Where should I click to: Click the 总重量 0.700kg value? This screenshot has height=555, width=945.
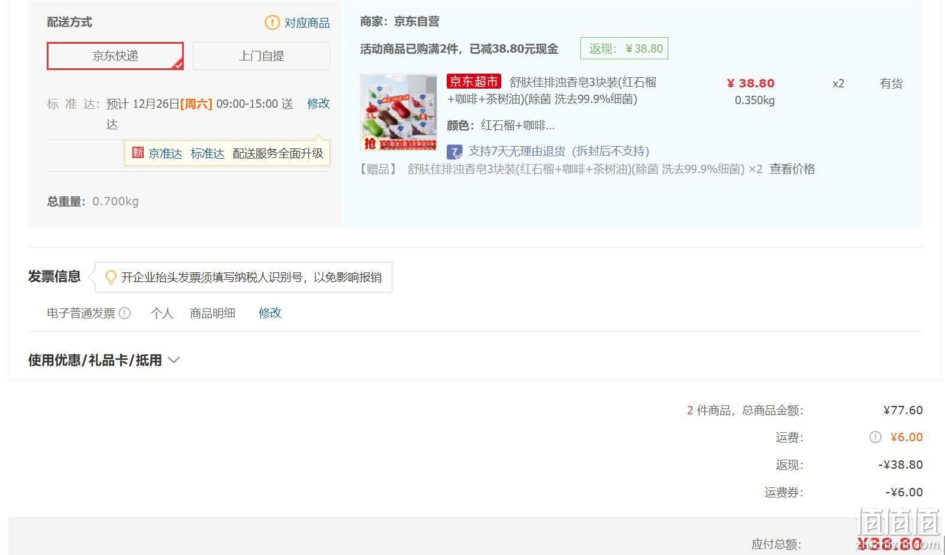116,202
